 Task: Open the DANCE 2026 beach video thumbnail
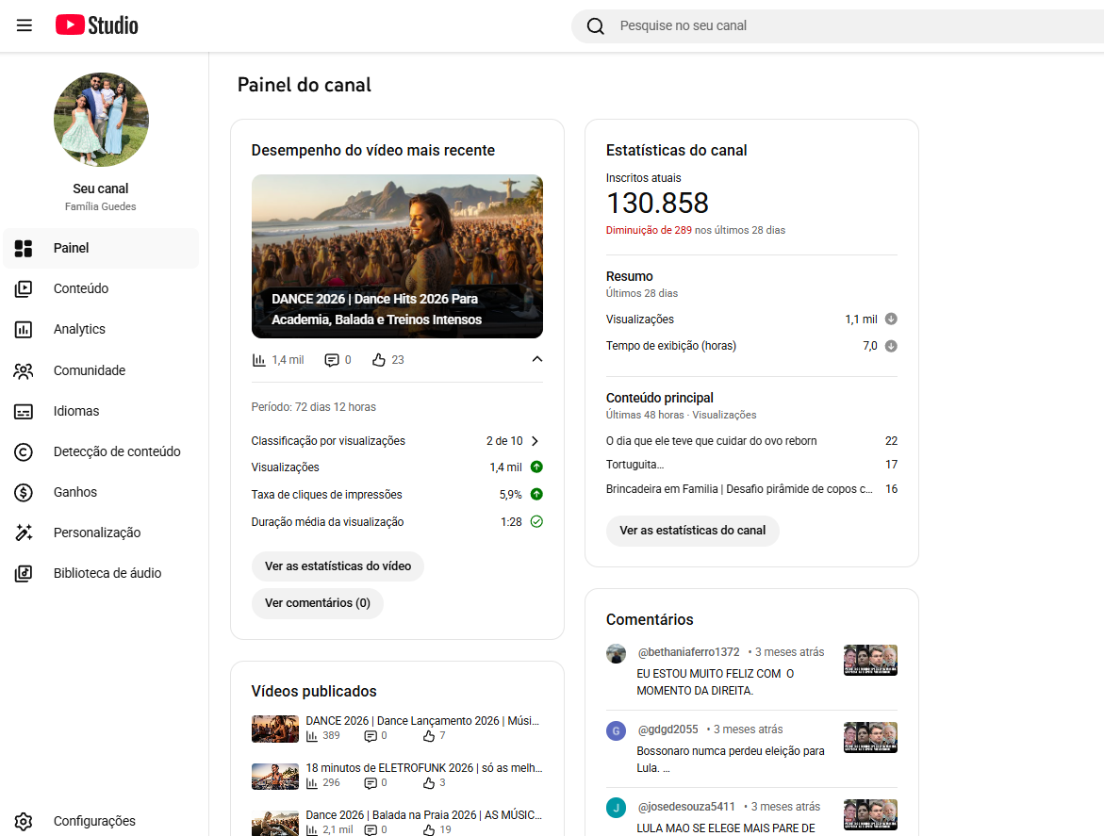(397, 255)
